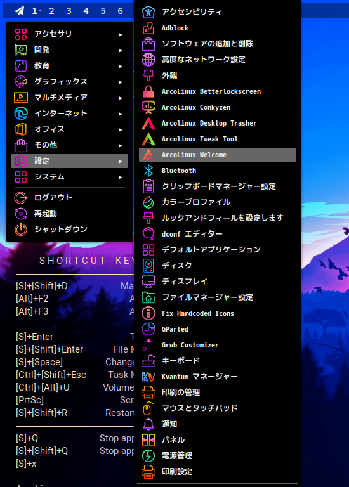Click the その他 bag icon
The image size is (349, 487).
click(21, 145)
